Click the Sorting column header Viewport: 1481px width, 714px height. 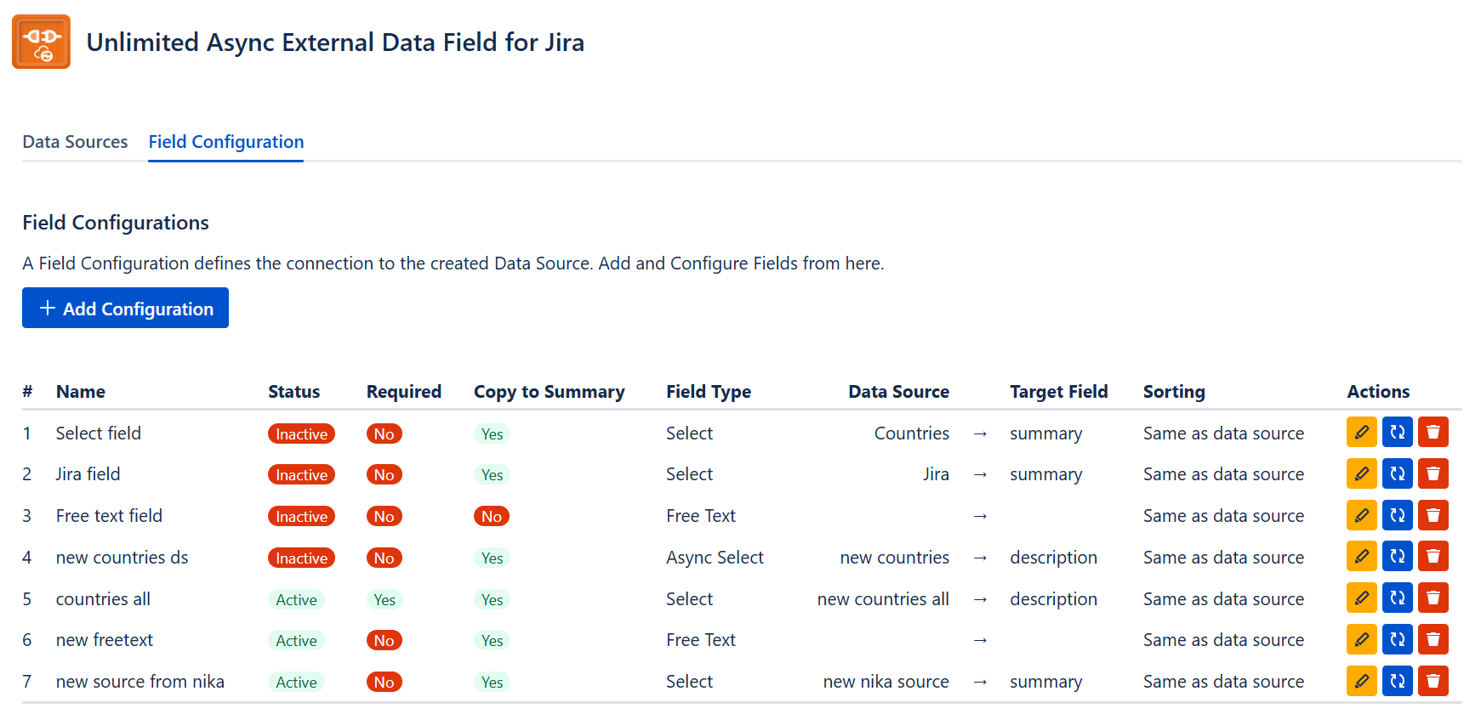(x=1174, y=392)
